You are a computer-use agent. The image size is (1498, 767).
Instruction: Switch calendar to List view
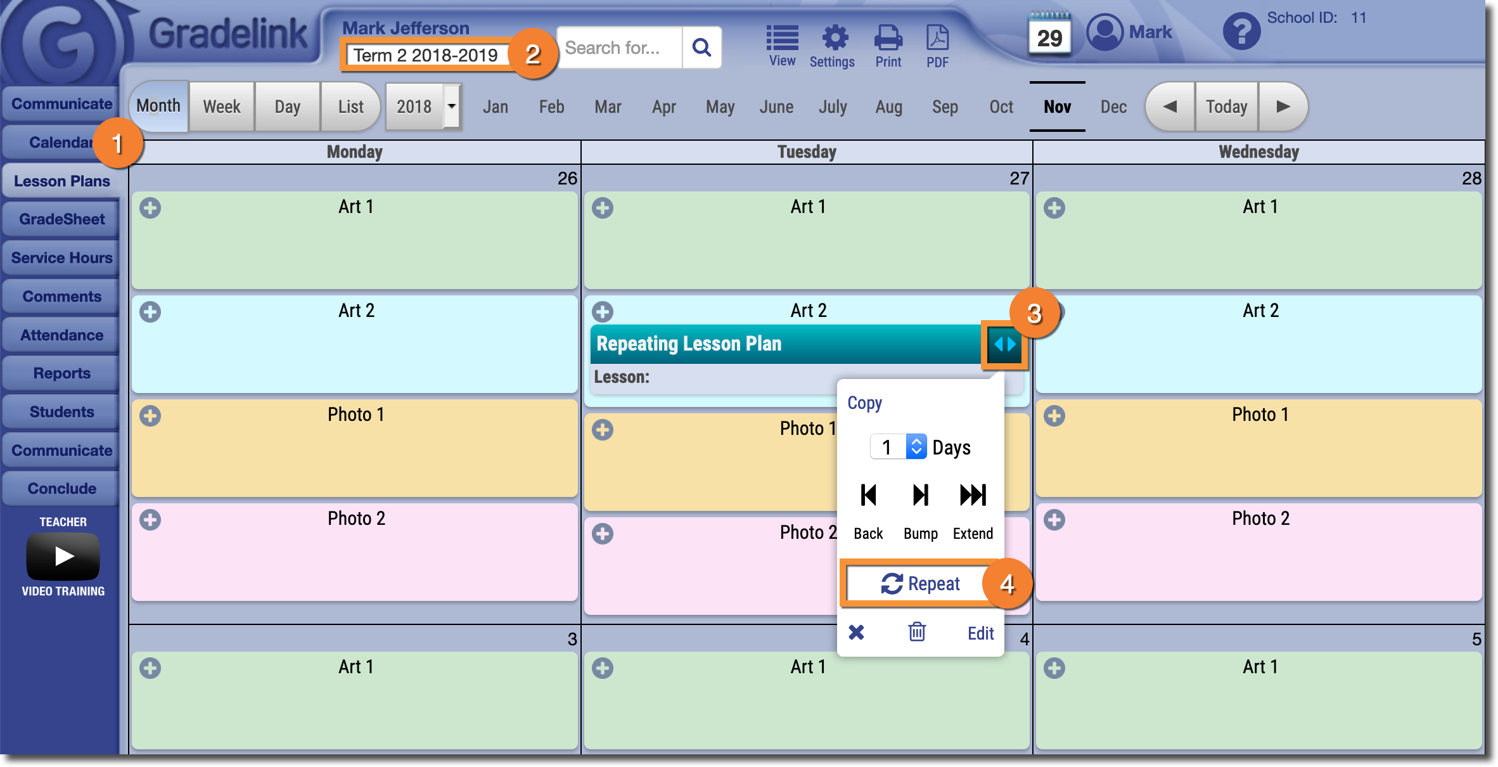pos(350,106)
